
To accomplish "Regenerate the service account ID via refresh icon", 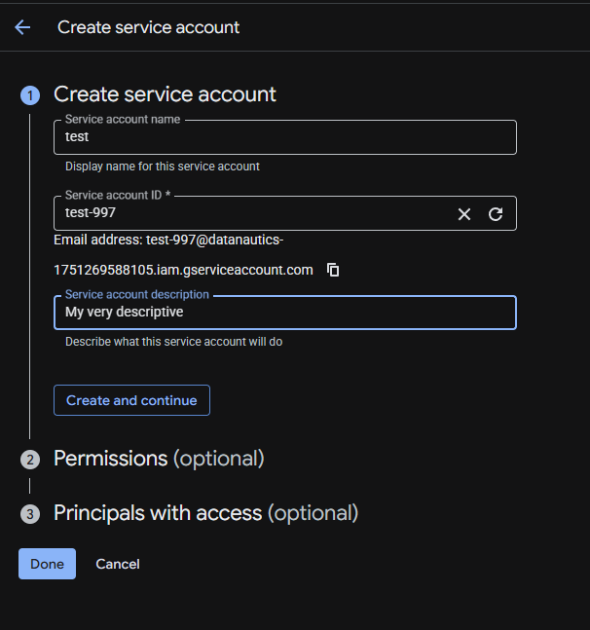I will click(496, 214).
